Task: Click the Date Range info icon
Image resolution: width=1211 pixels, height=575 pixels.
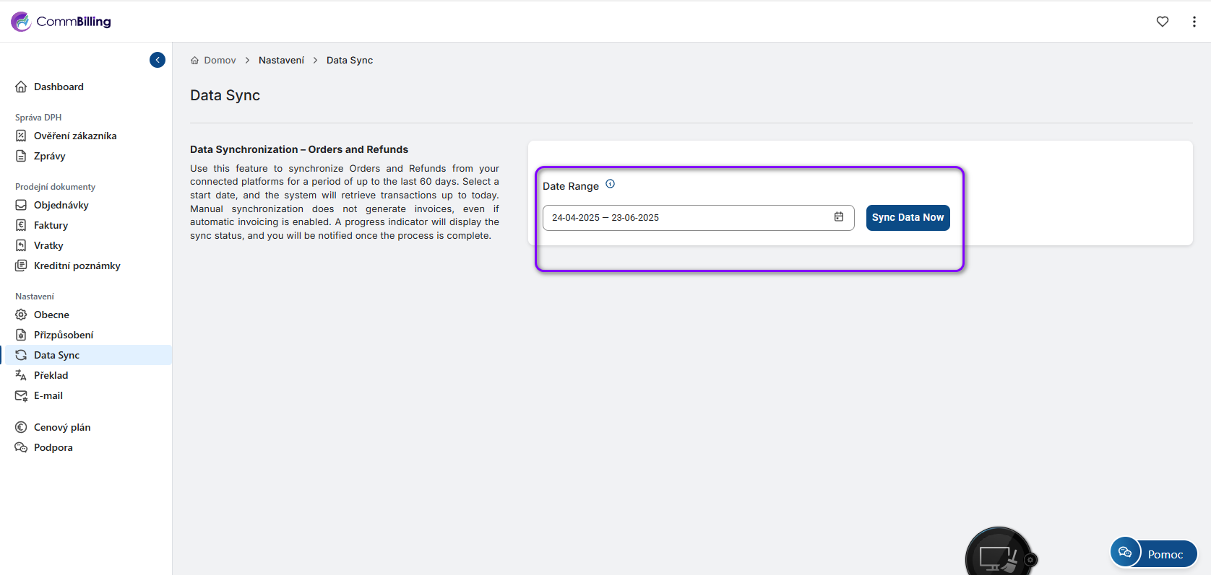Action: click(x=610, y=184)
